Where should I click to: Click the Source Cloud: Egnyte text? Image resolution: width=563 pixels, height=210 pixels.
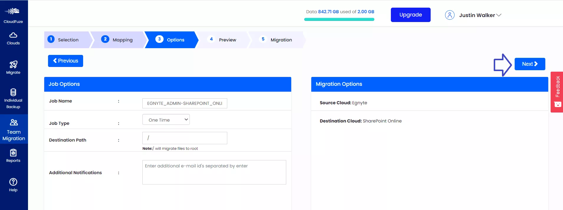tap(343, 103)
